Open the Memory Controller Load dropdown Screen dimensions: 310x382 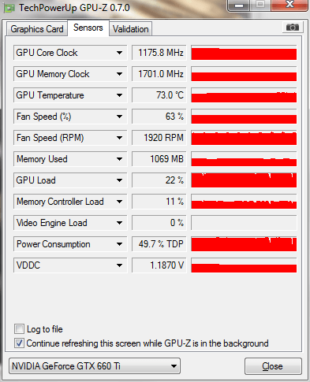click(x=119, y=202)
